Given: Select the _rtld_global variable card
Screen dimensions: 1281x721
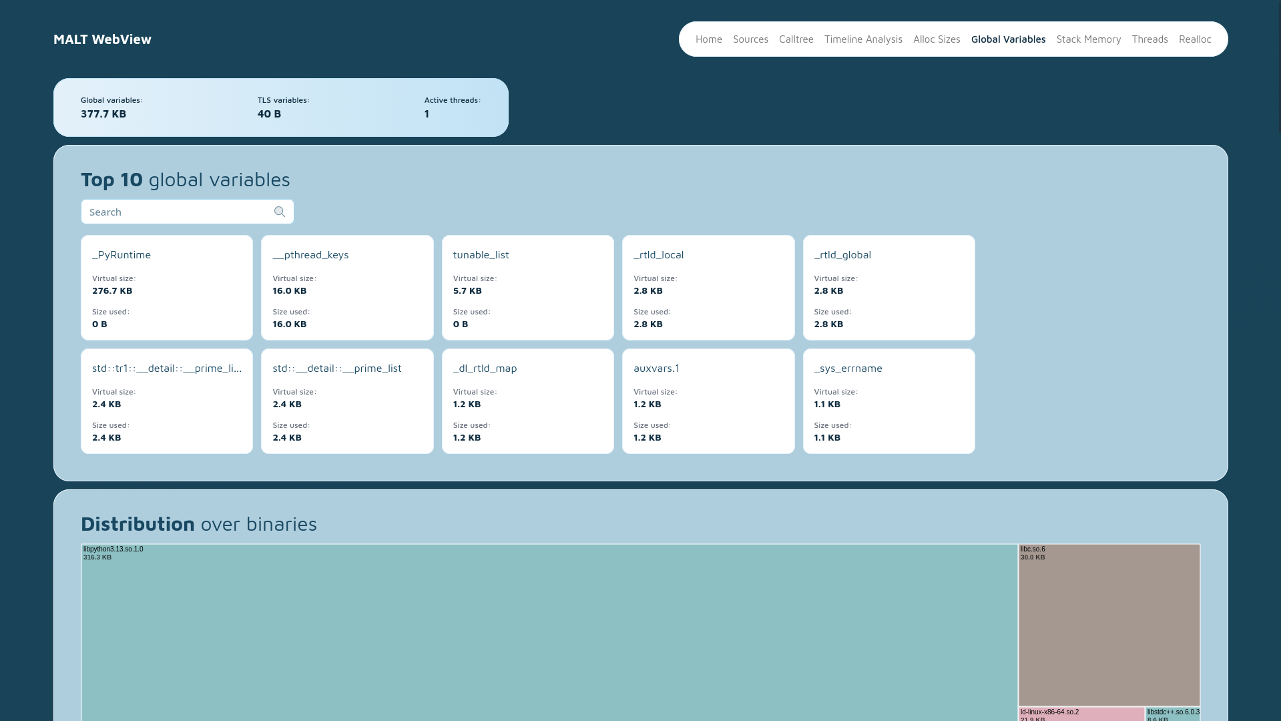Looking at the screenshot, I should [x=888, y=288].
